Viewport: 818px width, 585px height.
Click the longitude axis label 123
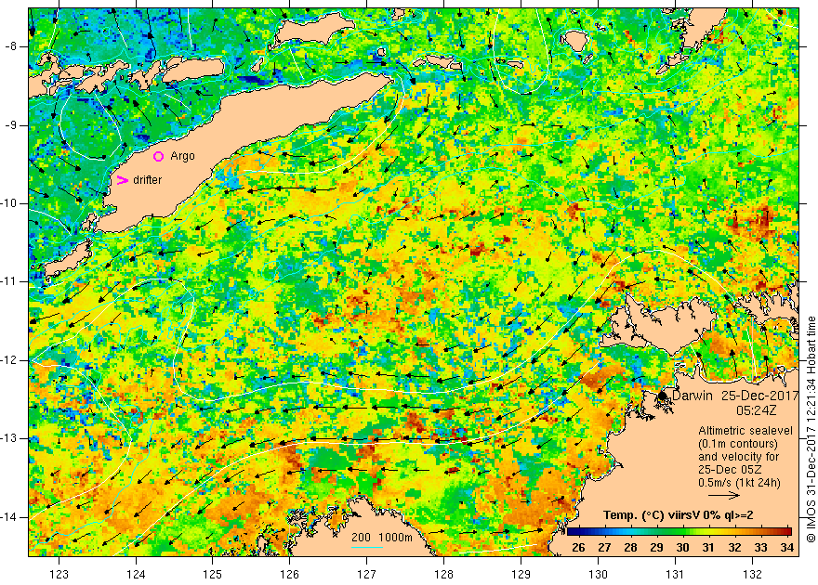pos(59,575)
